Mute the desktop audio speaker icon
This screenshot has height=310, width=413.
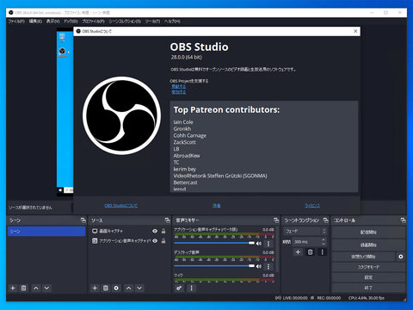tap(259, 266)
